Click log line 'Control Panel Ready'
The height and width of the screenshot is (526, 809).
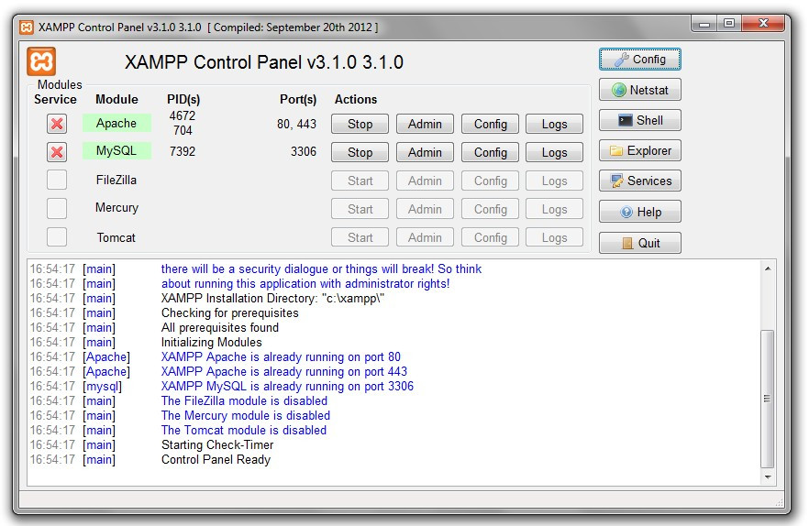coord(216,459)
